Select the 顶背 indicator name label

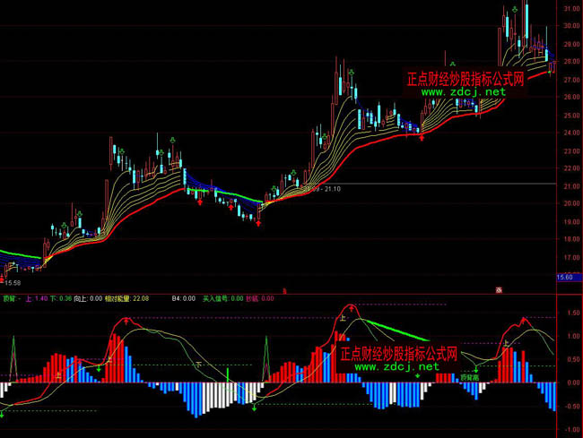click(10, 298)
